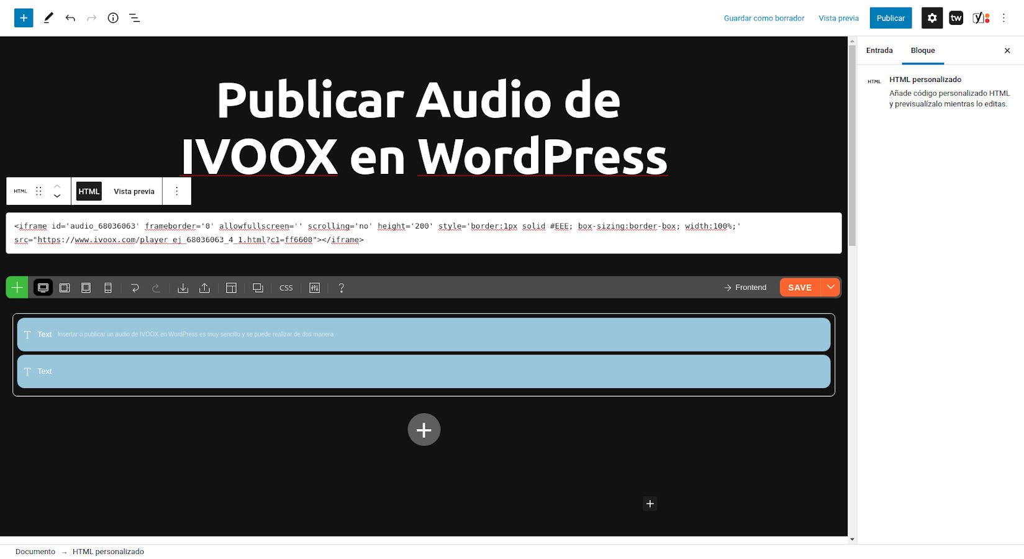Expand the SAVE button dropdown arrow
Image resolution: width=1024 pixels, height=559 pixels.
pyautogui.click(x=830, y=287)
